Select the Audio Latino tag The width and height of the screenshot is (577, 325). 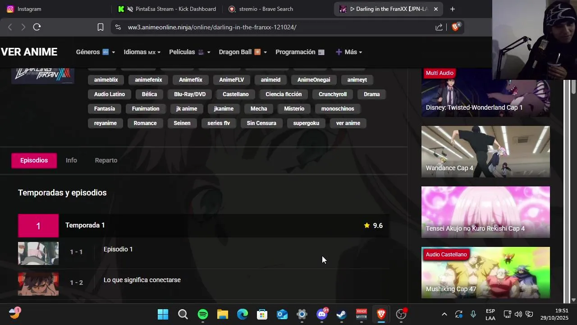point(110,94)
